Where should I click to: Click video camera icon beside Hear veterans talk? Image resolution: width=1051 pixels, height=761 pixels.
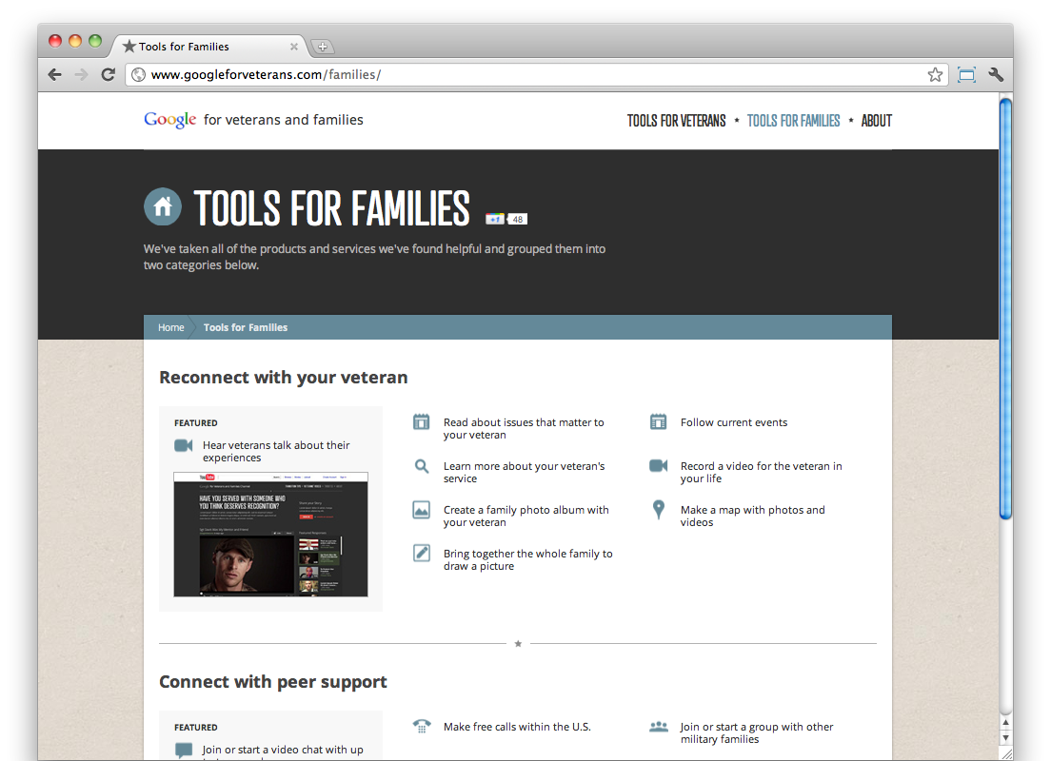(183, 445)
